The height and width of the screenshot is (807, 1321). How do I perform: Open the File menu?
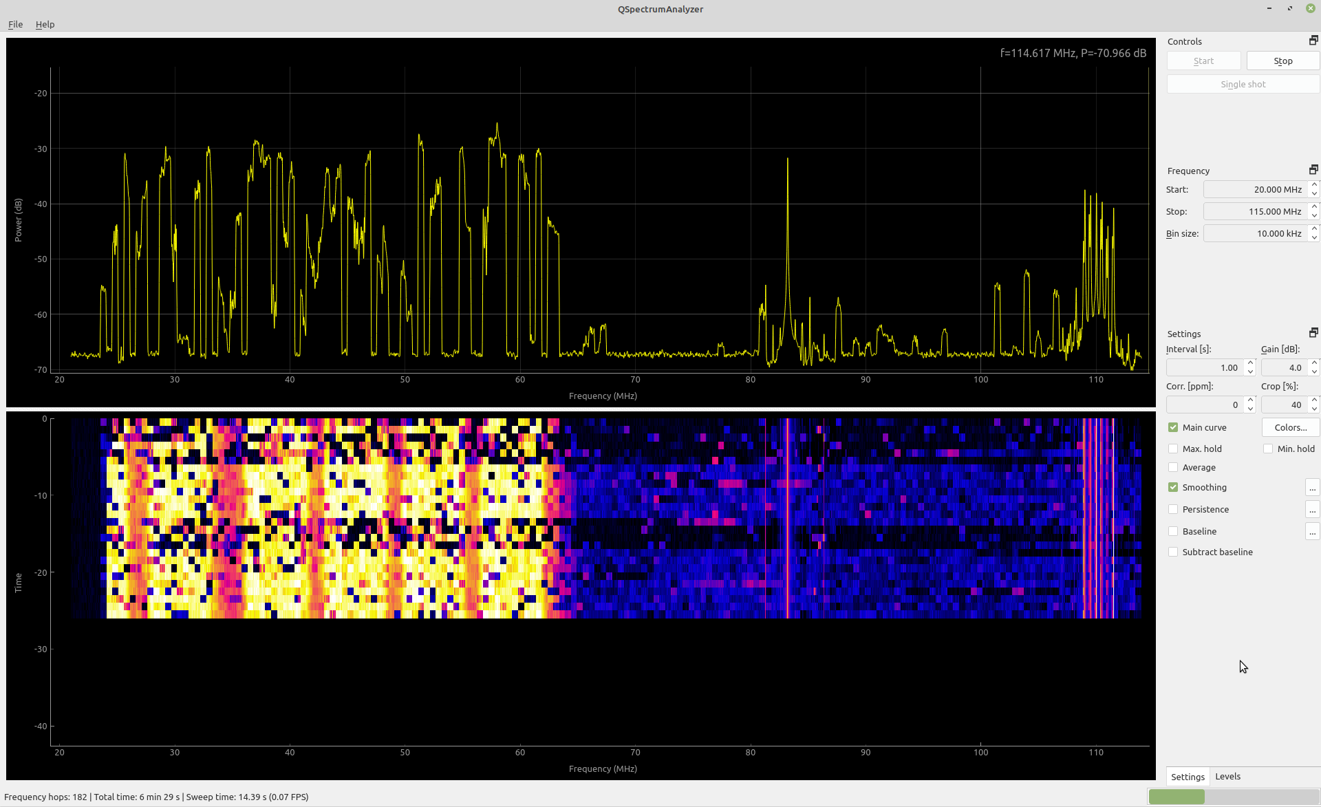[x=15, y=24]
